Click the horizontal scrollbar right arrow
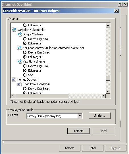 [x=103, y=96]
